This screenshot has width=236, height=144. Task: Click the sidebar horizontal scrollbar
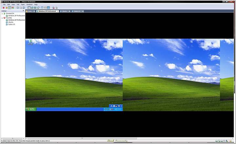coord(13,138)
